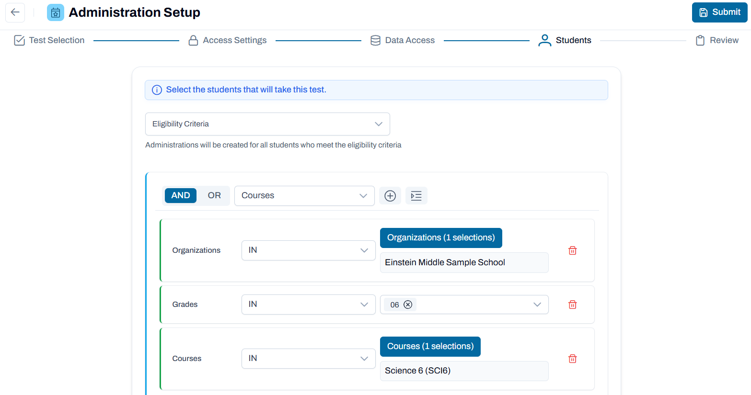Add a nested group with the indent icon

click(x=416, y=196)
